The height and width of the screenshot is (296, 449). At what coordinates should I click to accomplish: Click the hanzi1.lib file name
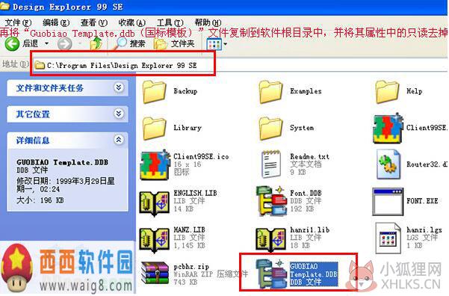coord(309,229)
